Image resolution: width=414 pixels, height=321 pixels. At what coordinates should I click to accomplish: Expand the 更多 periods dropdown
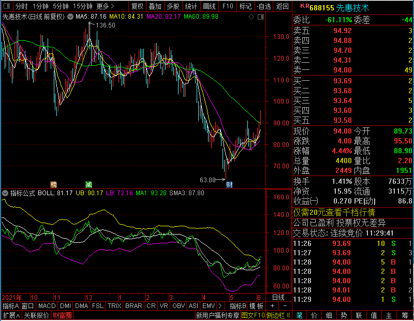pyautogui.click(x=106, y=6)
